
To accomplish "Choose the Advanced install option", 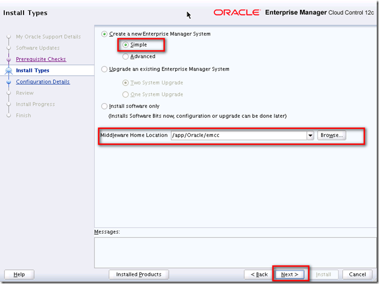I will pos(125,56).
